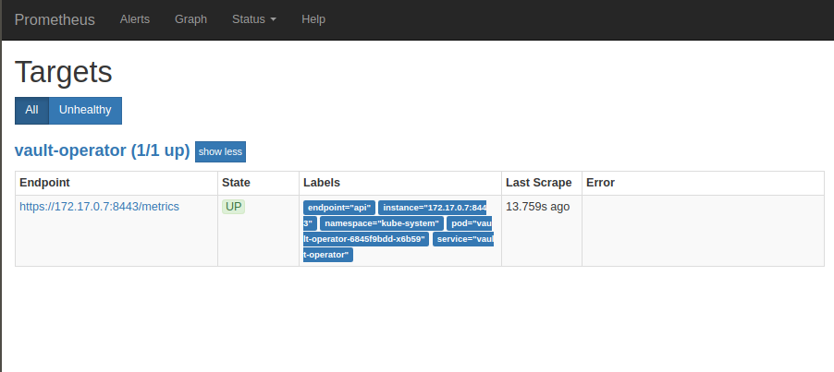This screenshot has height=372, width=834.
Task: Click the green UP state badge
Action: 234,207
